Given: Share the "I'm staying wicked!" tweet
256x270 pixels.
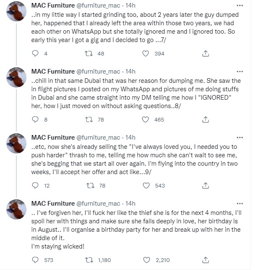Looking at the screenshot, I should click(206, 260).
